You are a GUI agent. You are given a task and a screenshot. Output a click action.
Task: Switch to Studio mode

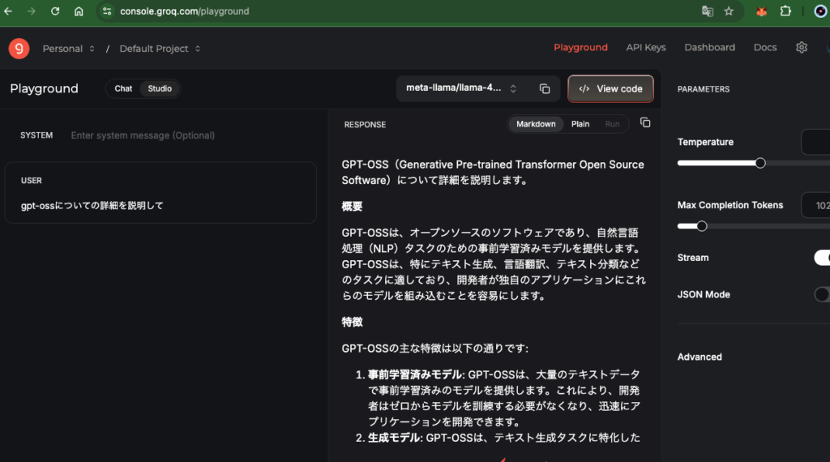point(160,88)
